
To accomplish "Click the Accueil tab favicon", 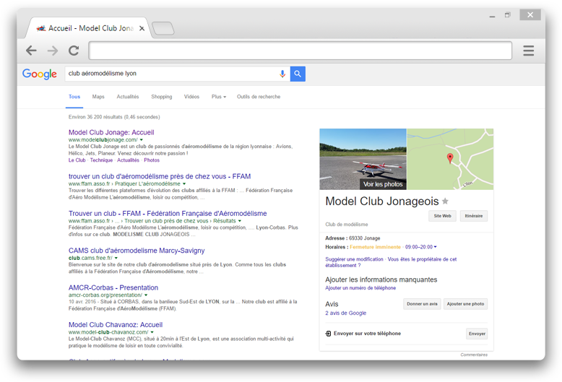I will pyautogui.click(x=41, y=28).
